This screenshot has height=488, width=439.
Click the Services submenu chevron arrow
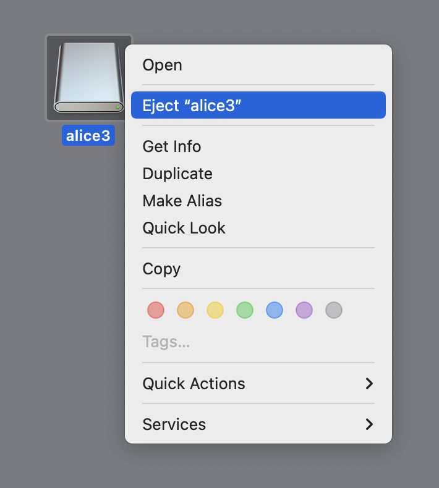369,424
